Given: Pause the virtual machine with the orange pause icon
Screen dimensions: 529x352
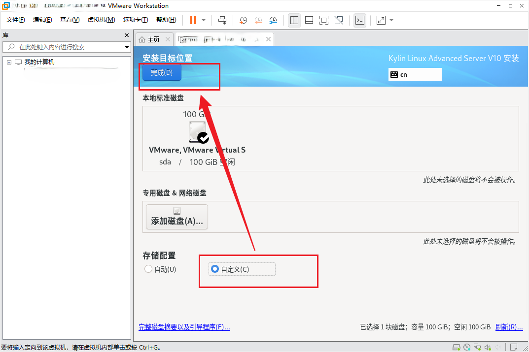Looking at the screenshot, I should coord(193,20).
